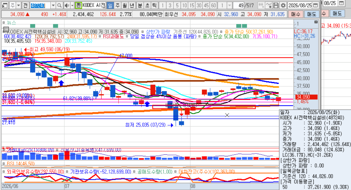Click the 매도 sell button in the right window

tap(337, 13)
